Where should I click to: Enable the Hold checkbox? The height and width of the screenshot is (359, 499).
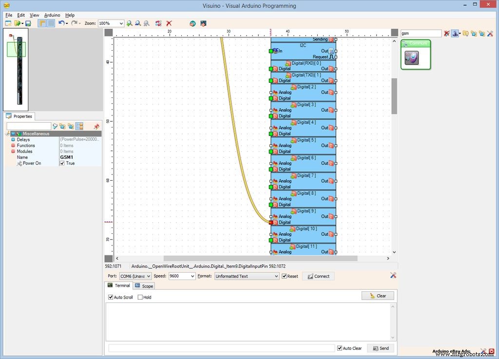[140, 297]
